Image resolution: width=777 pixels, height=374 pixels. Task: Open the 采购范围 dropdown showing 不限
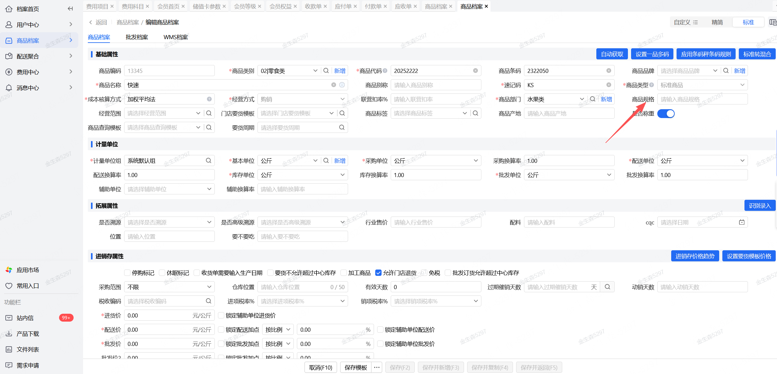pyautogui.click(x=169, y=287)
